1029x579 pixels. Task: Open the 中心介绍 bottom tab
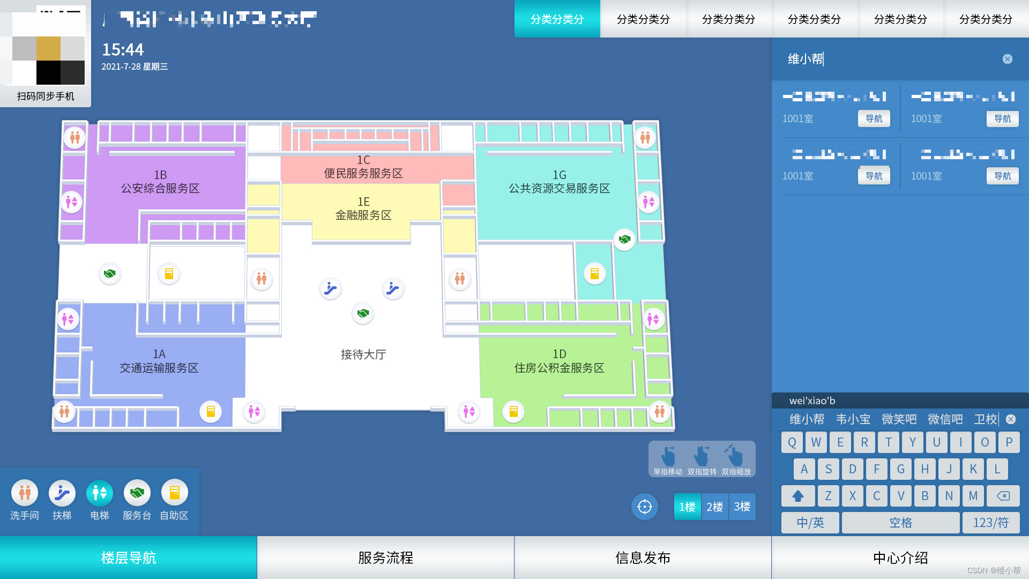(x=900, y=558)
